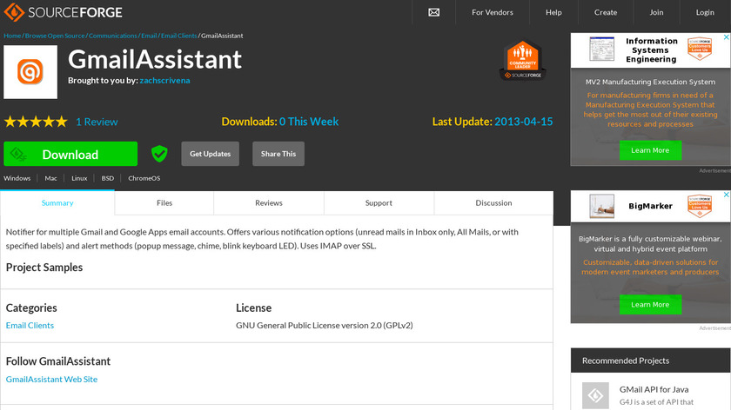The width and height of the screenshot is (731, 410).
Task: Click the BigMarker ad thumbnail image
Action: point(601,206)
